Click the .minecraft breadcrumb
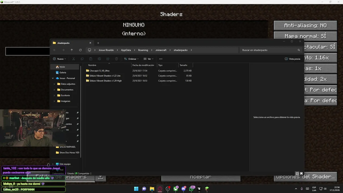 pyautogui.click(x=161, y=50)
